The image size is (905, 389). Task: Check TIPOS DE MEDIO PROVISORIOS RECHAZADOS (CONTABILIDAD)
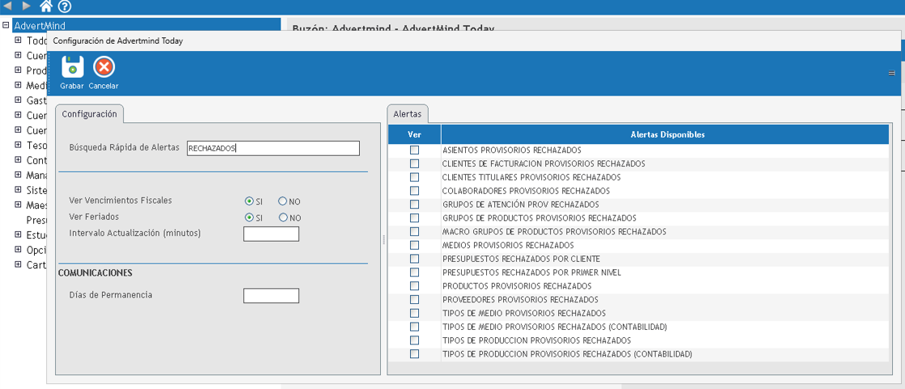pos(414,327)
